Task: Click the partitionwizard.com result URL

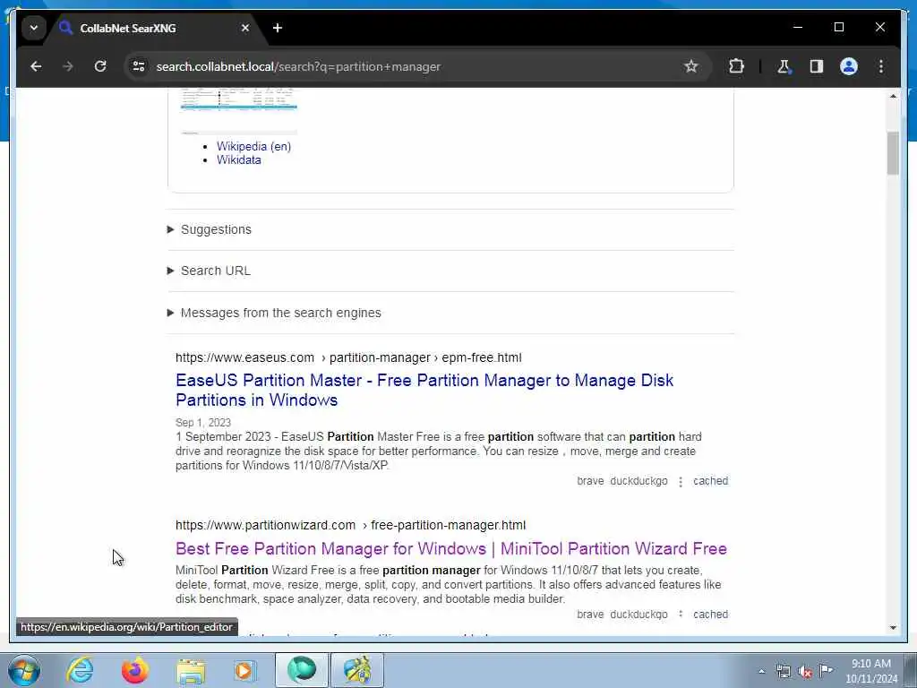Action: pyautogui.click(x=350, y=525)
